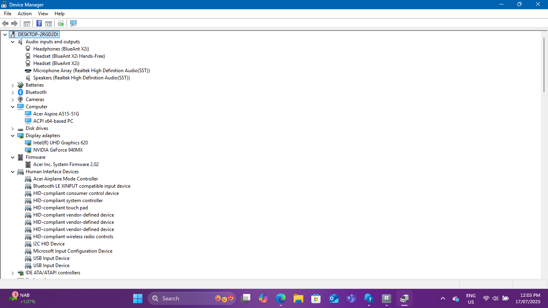Click the monitor icon beside ACPI x64-based PC

[28, 121]
